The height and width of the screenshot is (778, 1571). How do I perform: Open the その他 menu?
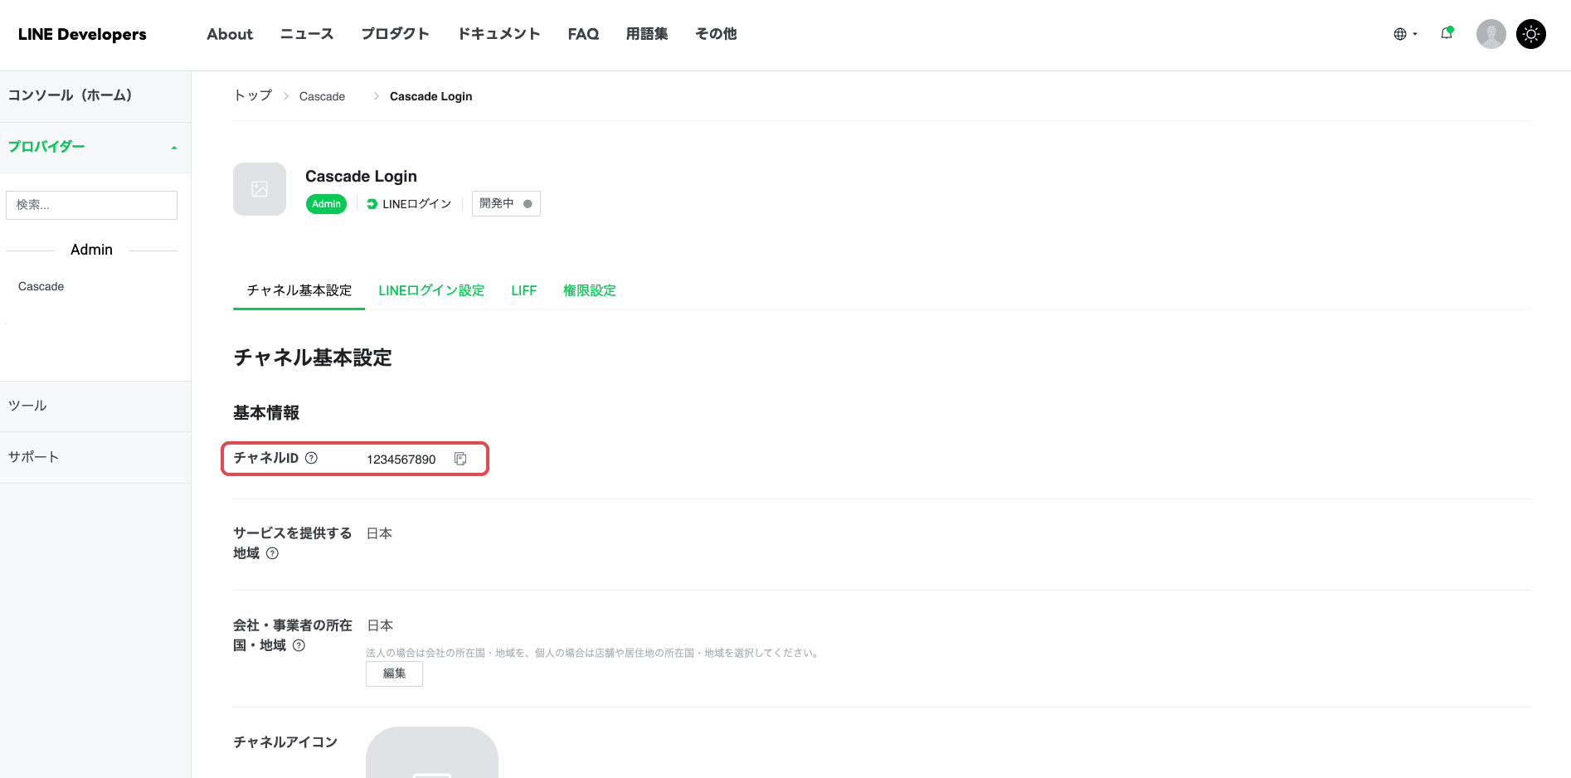click(x=716, y=34)
